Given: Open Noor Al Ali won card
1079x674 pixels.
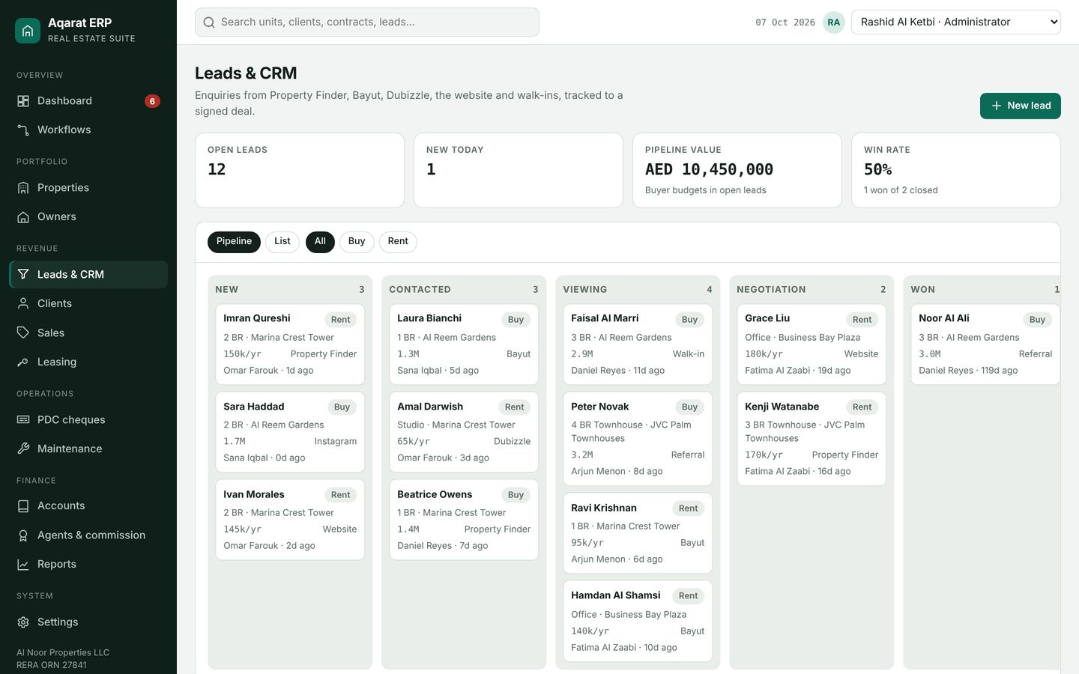Looking at the screenshot, I should pos(985,344).
